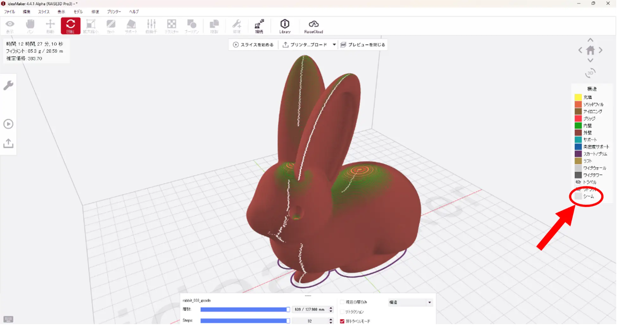618x326 pixels.
Task: Enable the 現在の層のみ checkbox
Action: click(342, 302)
